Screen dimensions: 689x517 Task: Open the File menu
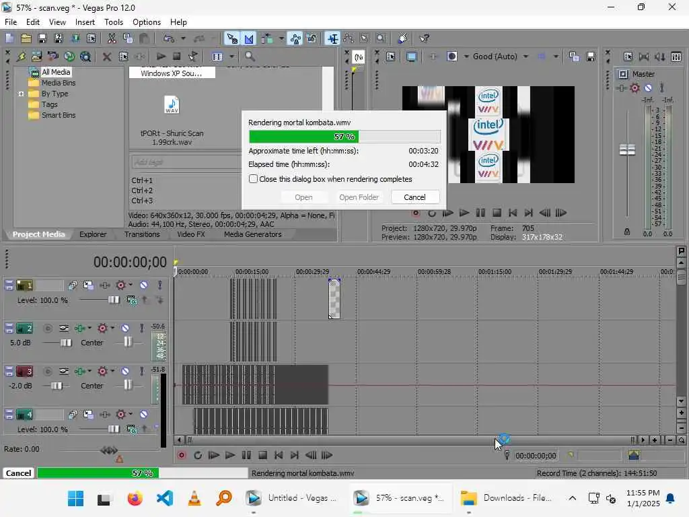tap(11, 22)
